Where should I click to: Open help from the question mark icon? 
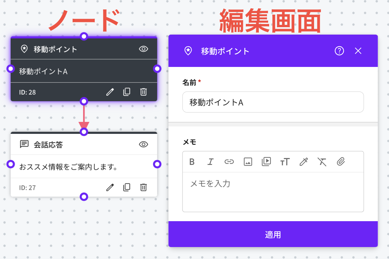point(339,51)
